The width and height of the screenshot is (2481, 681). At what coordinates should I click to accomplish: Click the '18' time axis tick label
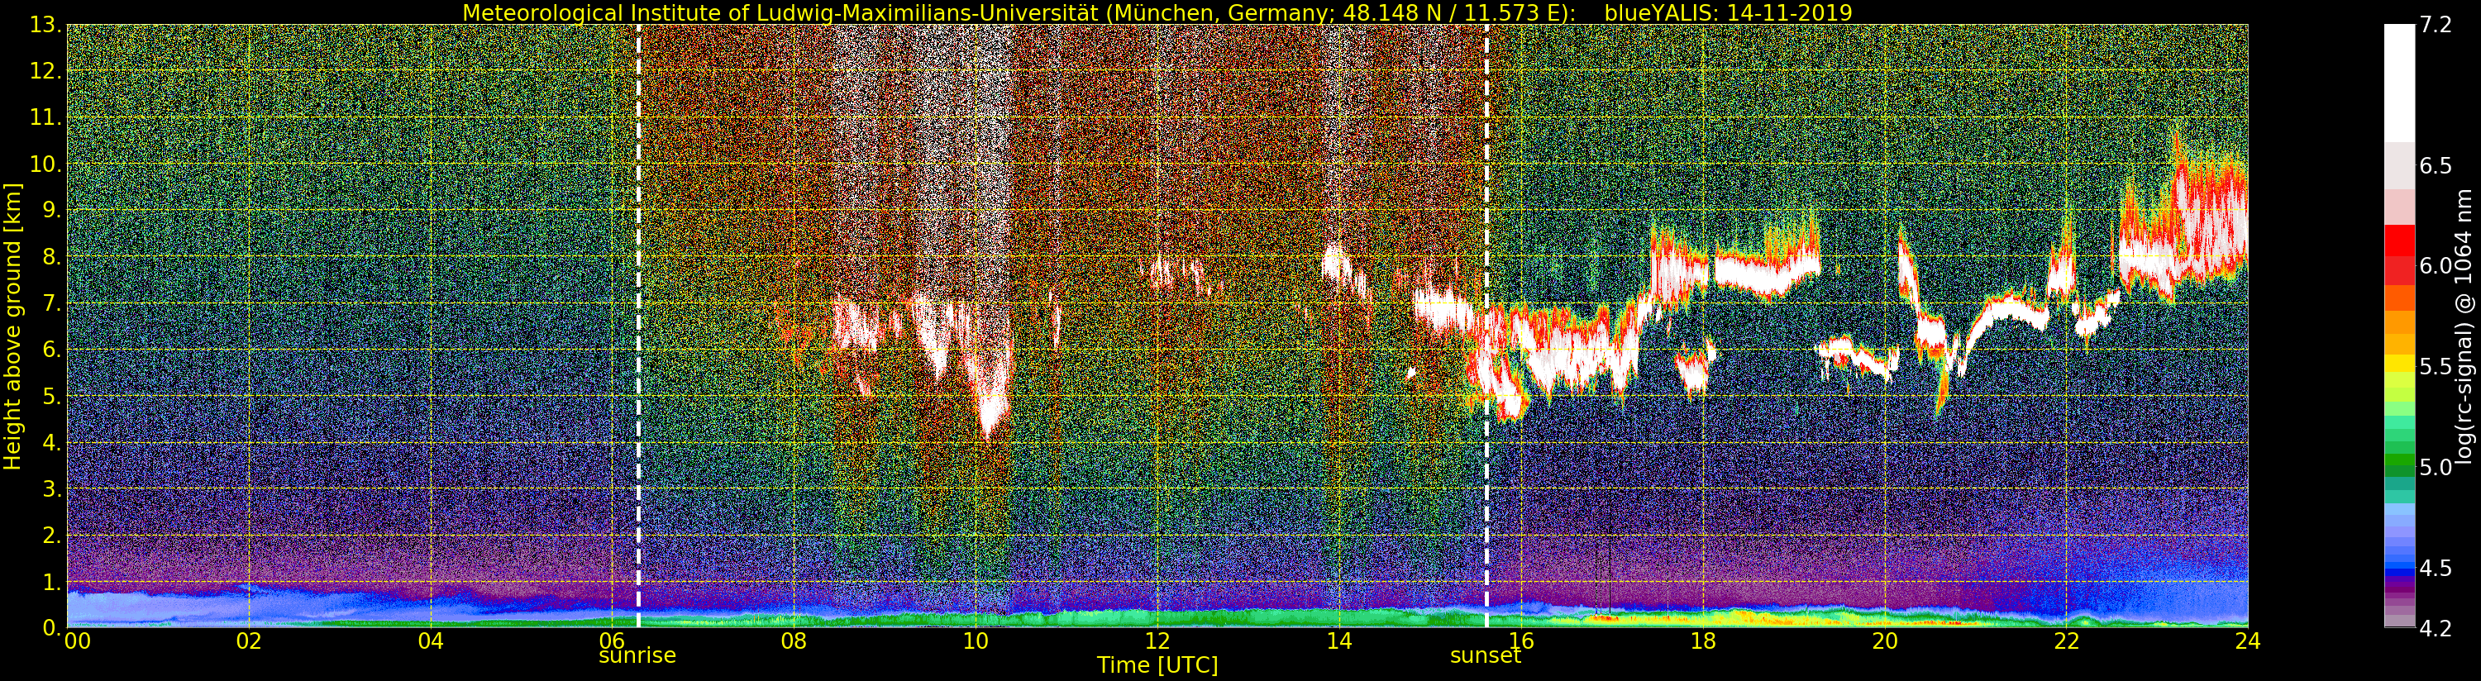pos(1703,641)
